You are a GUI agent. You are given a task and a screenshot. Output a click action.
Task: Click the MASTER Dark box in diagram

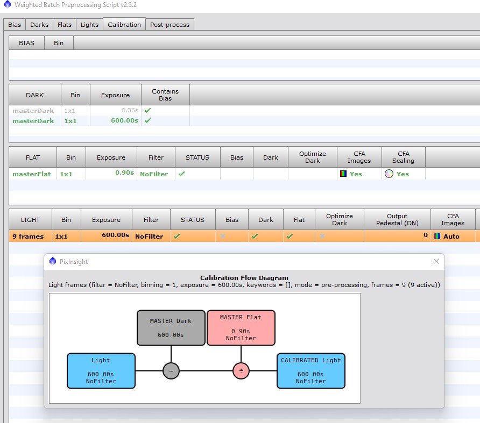point(171,328)
